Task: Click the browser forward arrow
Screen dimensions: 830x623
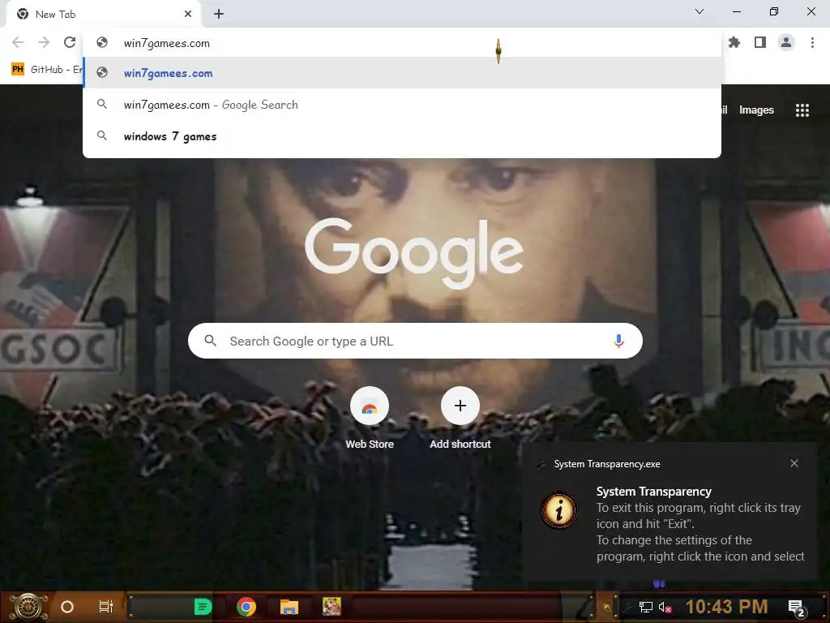Action: [44, 42]
